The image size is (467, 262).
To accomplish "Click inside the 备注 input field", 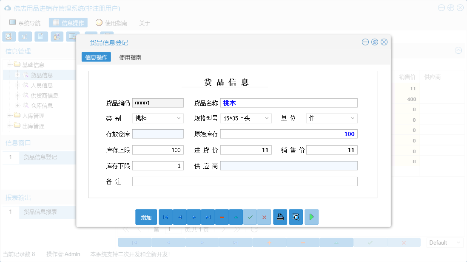I will pos(245,181).
